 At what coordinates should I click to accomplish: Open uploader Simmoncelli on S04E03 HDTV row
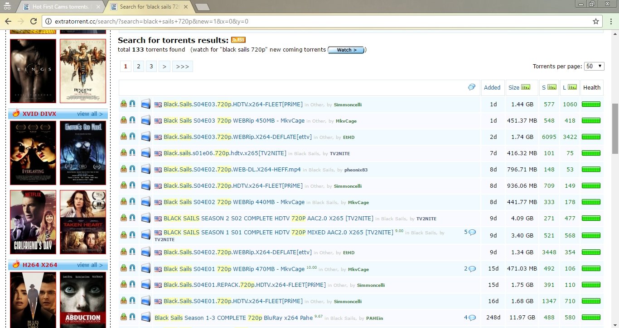[348, 105]
